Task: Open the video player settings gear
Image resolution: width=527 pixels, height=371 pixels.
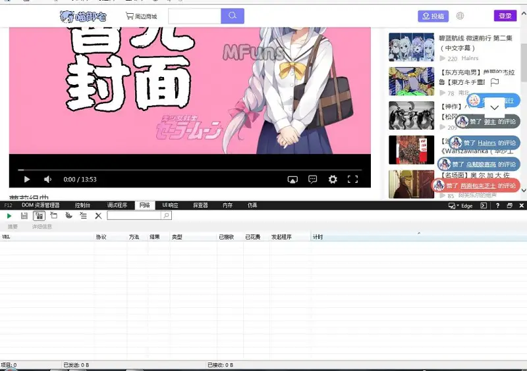Action: click(333, 180)
